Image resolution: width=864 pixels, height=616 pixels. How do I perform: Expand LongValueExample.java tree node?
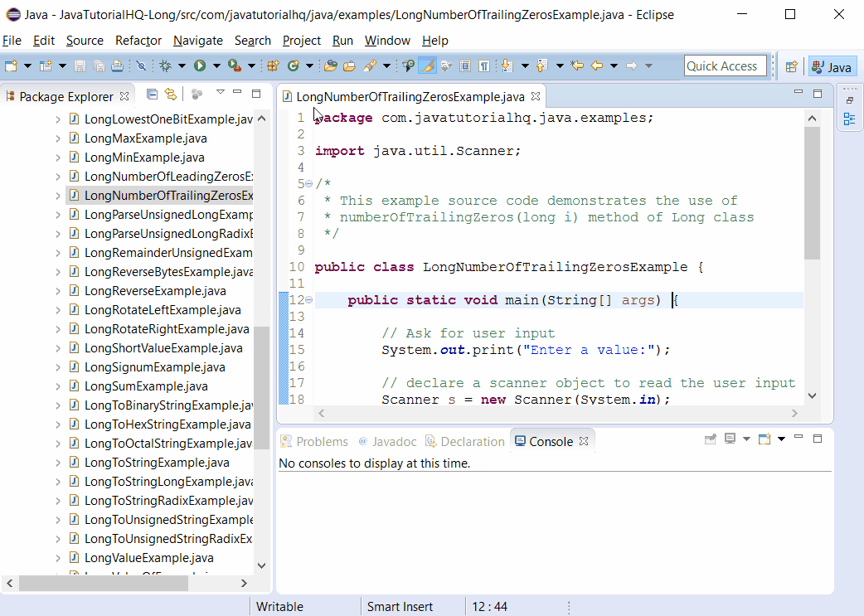(58, 558)
